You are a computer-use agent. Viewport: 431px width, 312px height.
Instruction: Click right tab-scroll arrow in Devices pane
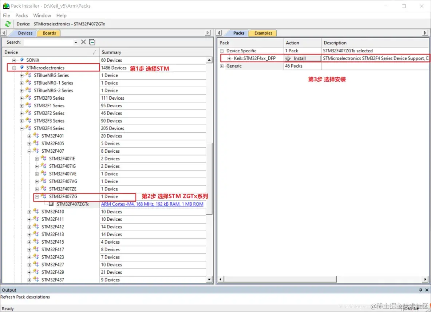tap(208, 33)
